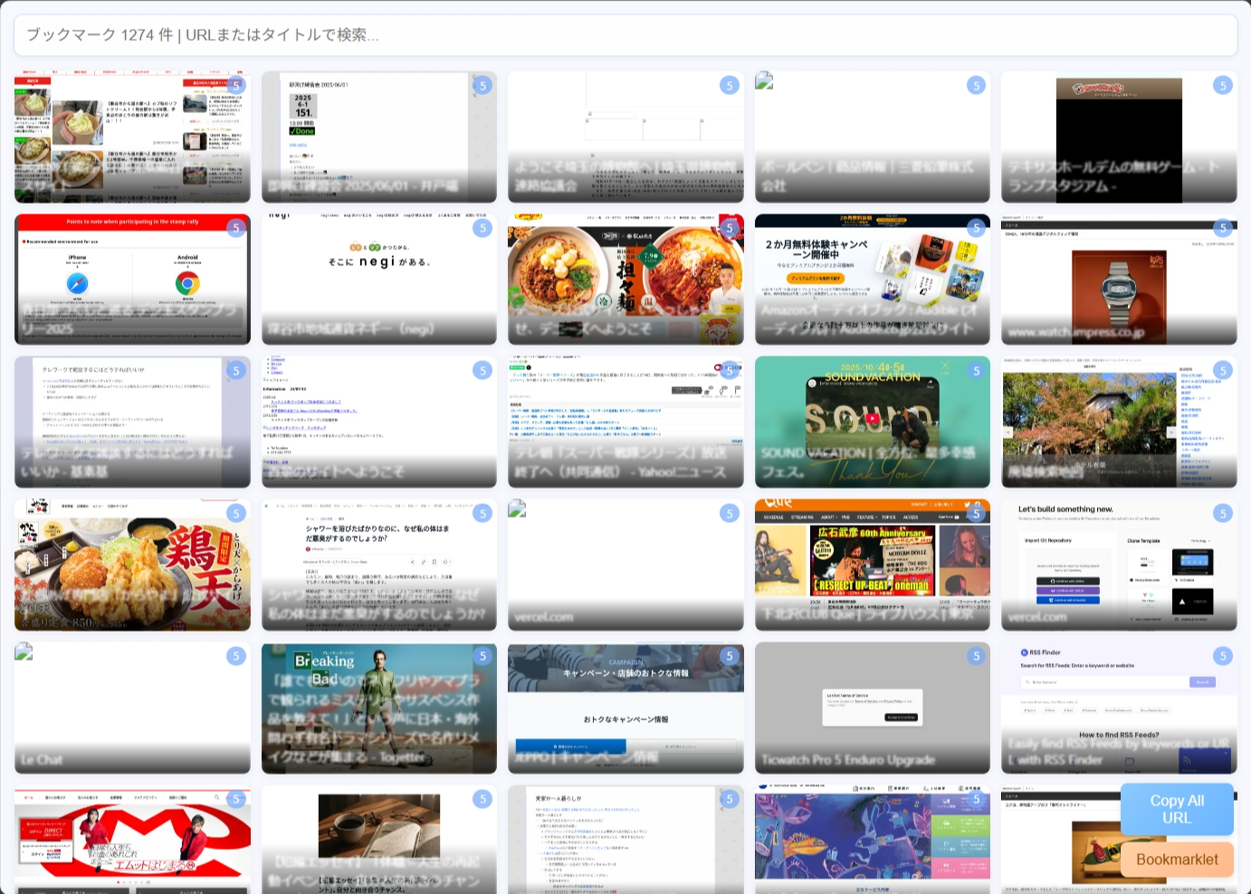Open the Amazon Audible bookmark card
1251x894 pixels.
873,280
